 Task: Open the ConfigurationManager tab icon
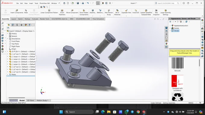click(x=17, y=25)
